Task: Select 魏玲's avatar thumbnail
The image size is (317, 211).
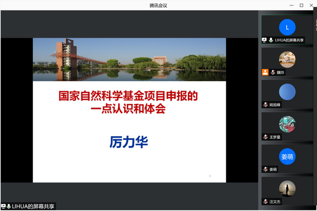Action: tap(287, 59)
